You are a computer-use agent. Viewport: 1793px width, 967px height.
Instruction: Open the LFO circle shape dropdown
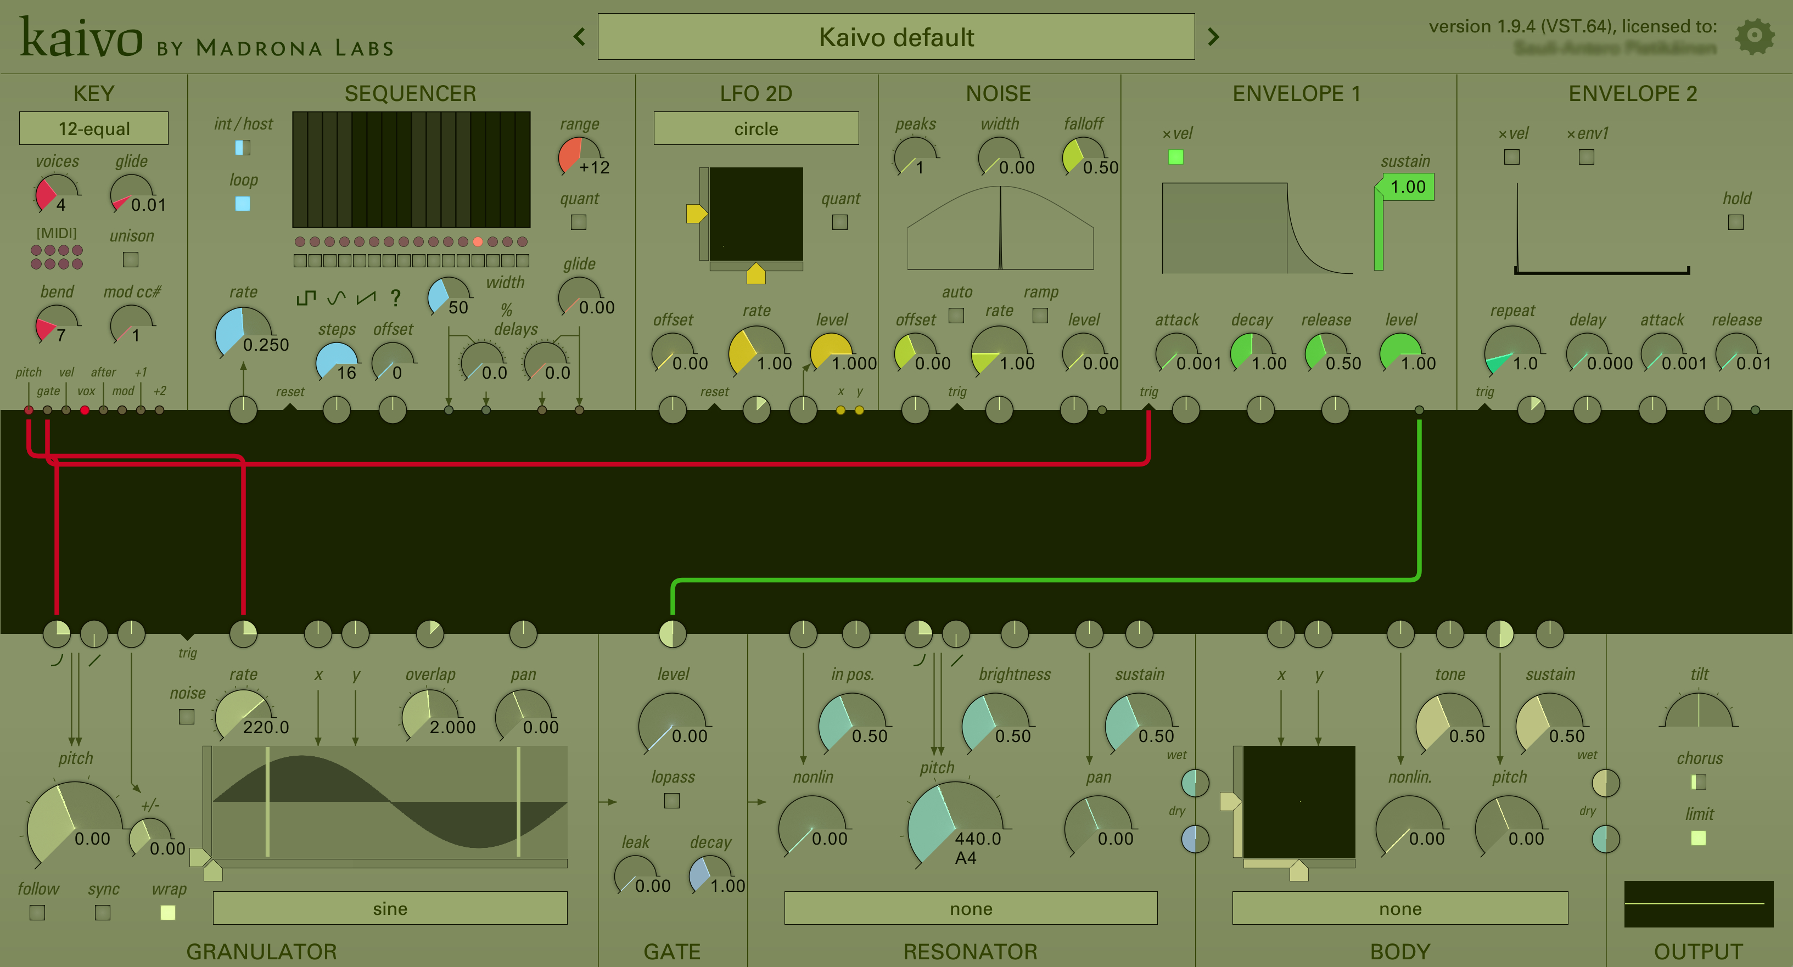756,129
